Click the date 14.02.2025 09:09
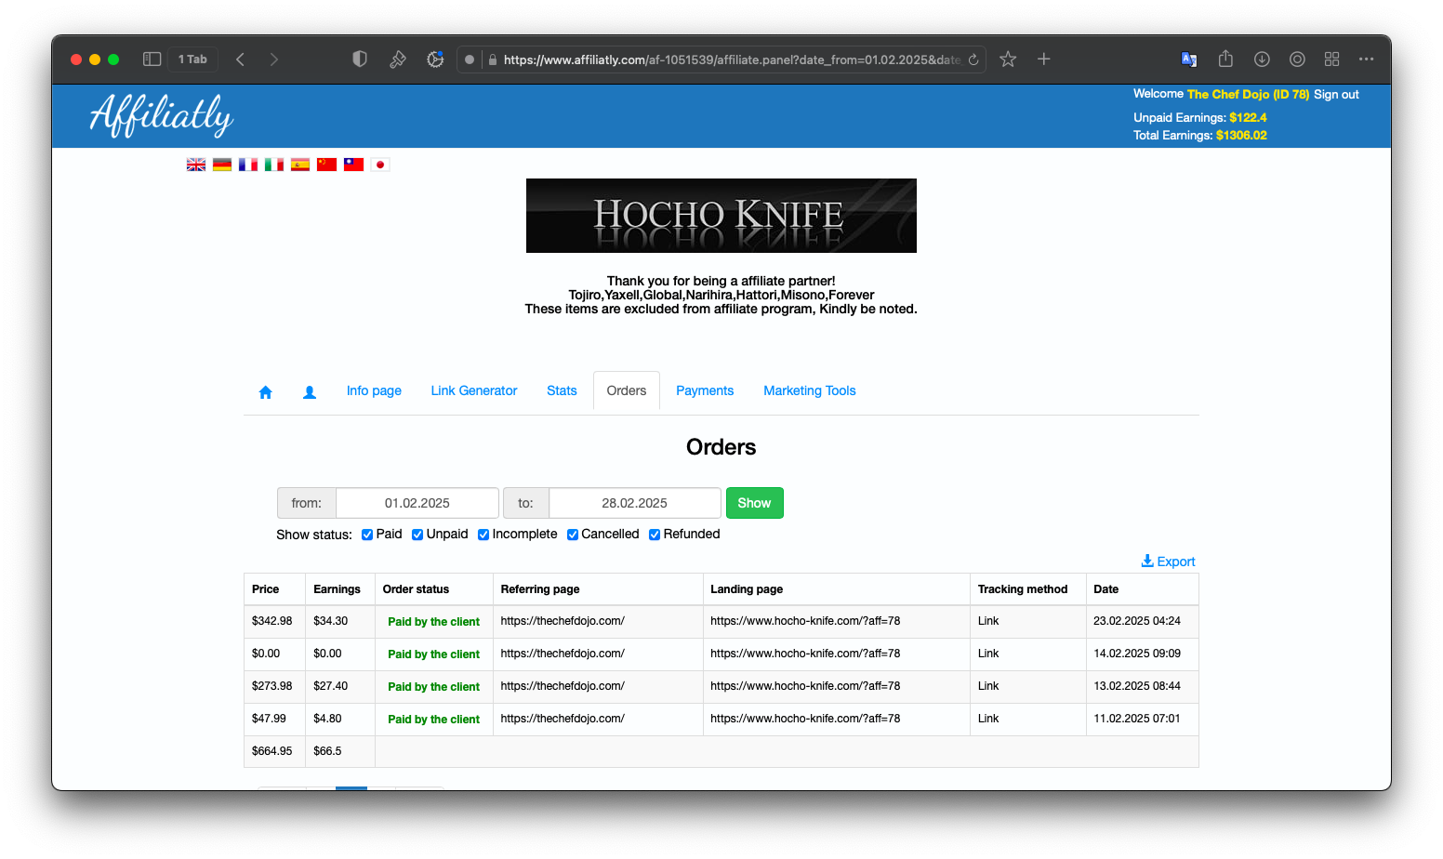 click(x=1137, y=654)
